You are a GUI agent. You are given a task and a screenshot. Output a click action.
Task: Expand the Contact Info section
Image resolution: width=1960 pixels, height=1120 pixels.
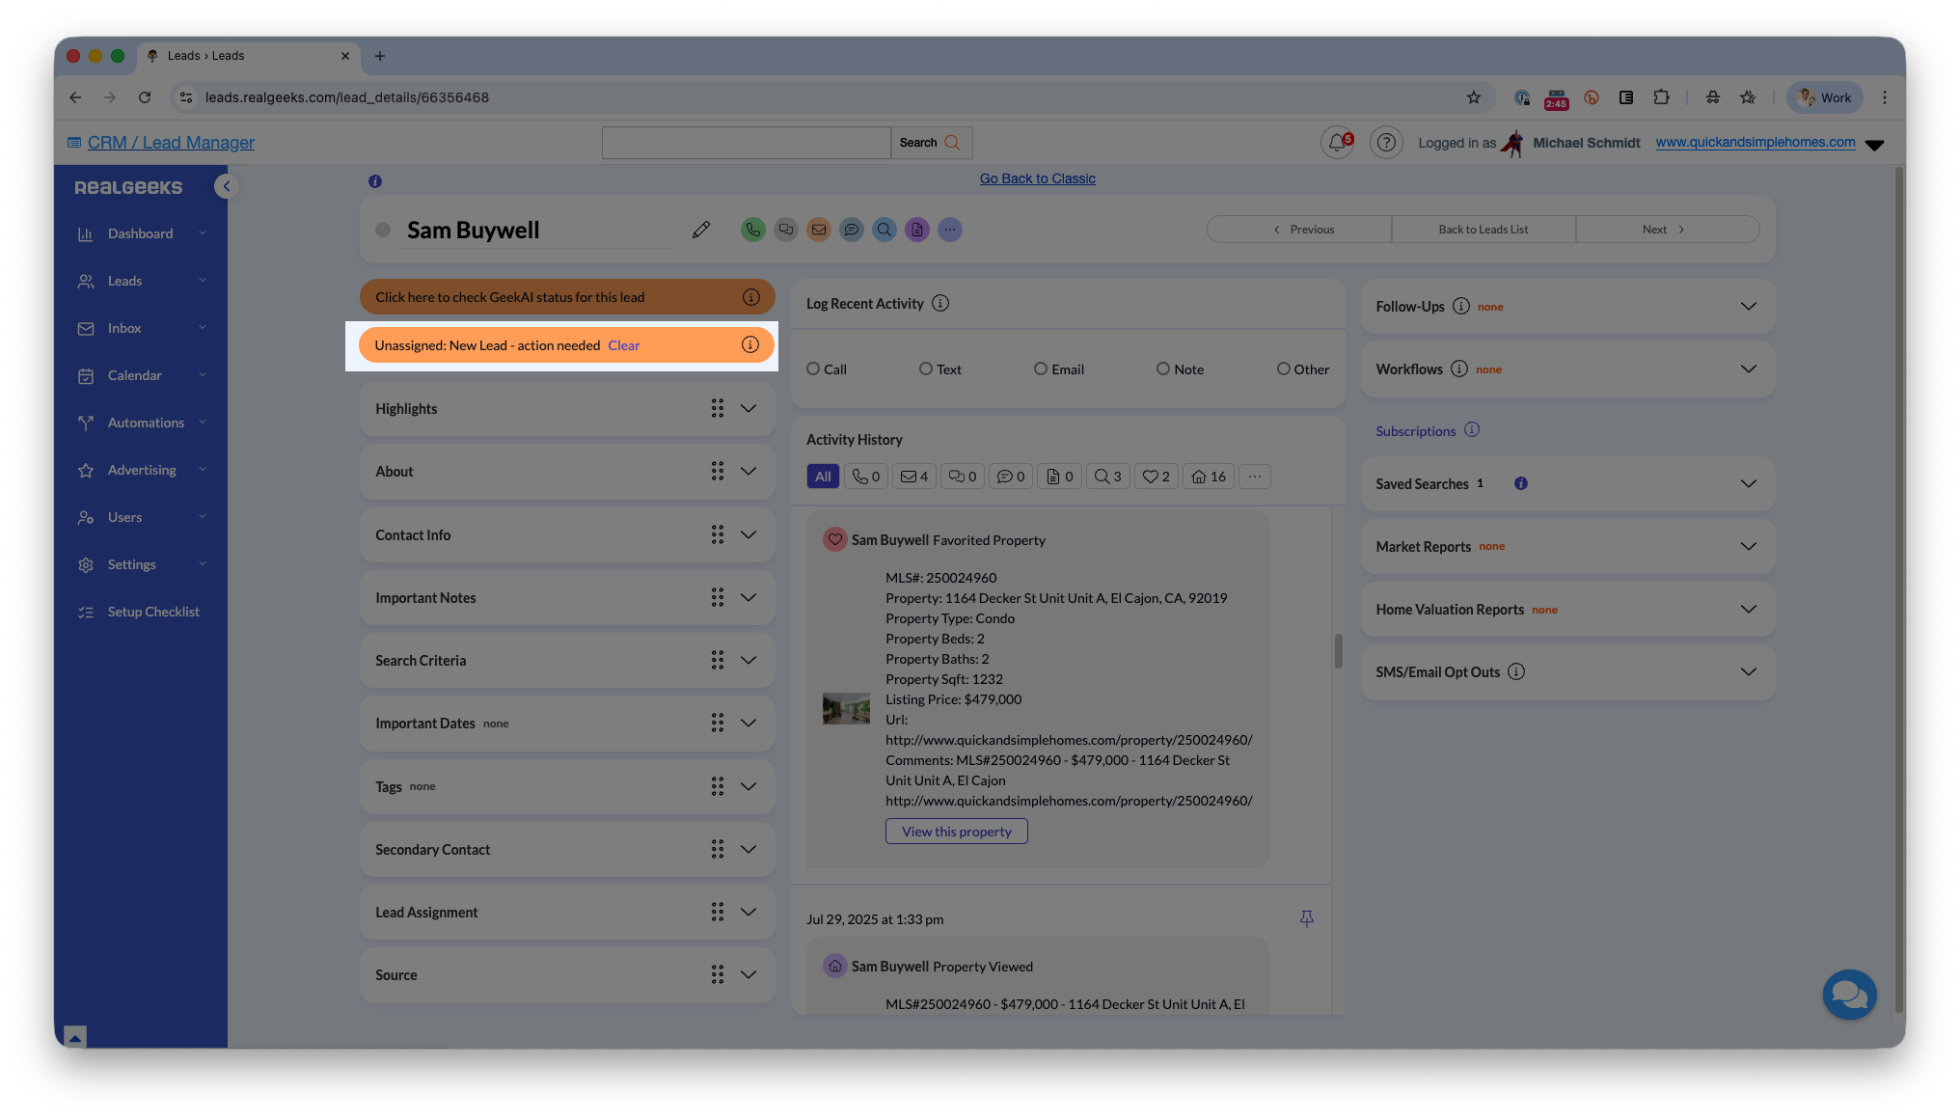748,534
